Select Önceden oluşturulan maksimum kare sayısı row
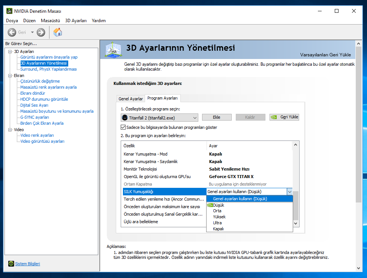This screenshot has width=367, height=278. (164, 207)
